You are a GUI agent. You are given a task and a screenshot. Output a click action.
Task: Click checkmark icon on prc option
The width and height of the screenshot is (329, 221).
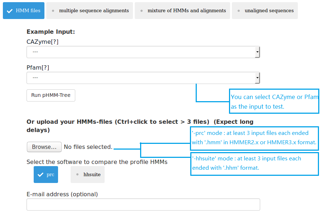40,175
